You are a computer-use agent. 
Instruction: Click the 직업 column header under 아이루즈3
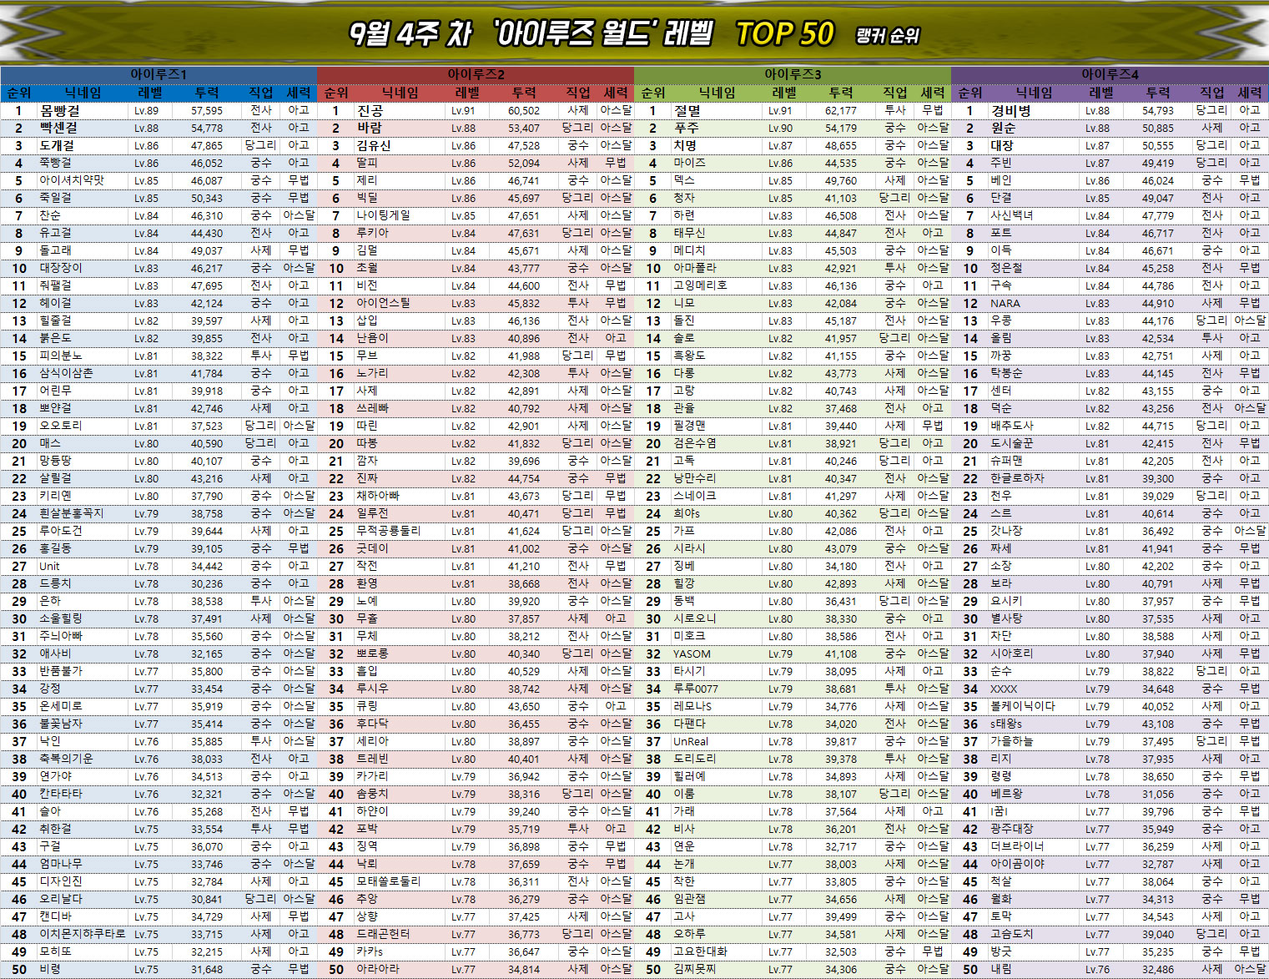click(894, 93)
